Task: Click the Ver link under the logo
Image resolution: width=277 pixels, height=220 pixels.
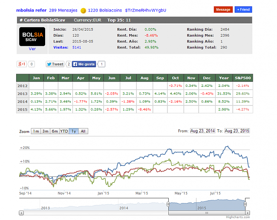Action: point(32,49)
